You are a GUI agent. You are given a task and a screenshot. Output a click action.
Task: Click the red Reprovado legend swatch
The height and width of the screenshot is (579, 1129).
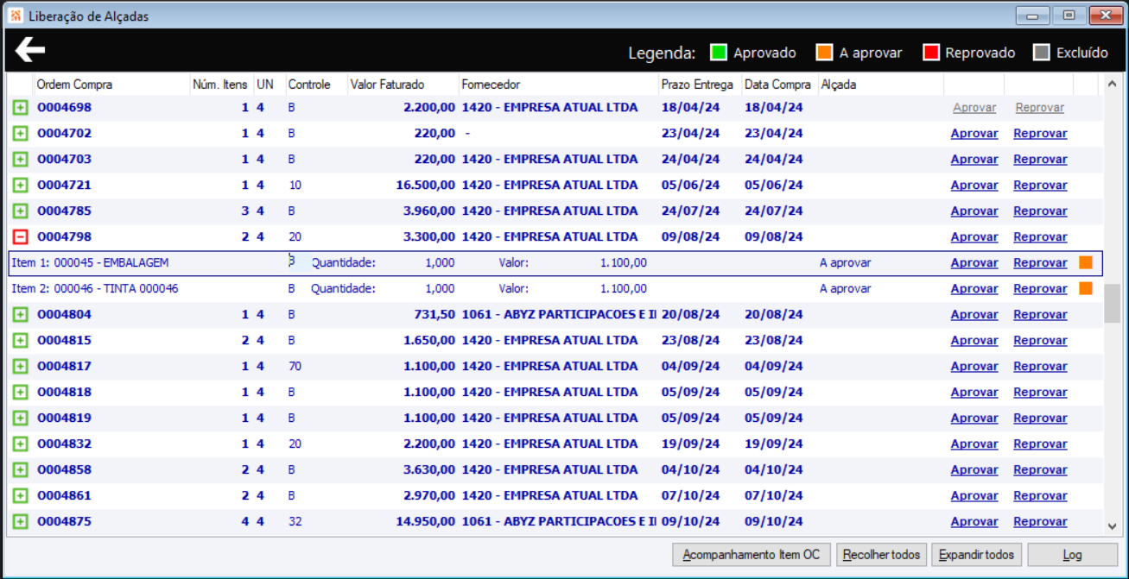[x=930, y=53]
